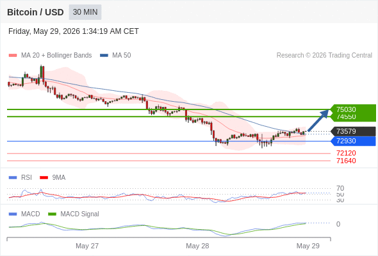
Task: Select the blue 72930 pivot price label
Action: [353, 141]
